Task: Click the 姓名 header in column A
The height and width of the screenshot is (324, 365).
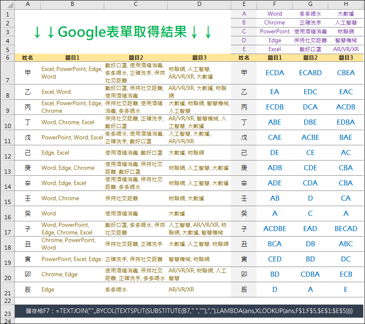Action: click(28, 57)
